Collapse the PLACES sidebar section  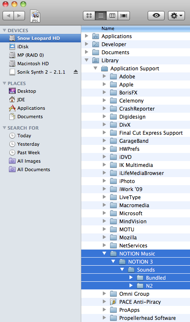pos(4,83)
